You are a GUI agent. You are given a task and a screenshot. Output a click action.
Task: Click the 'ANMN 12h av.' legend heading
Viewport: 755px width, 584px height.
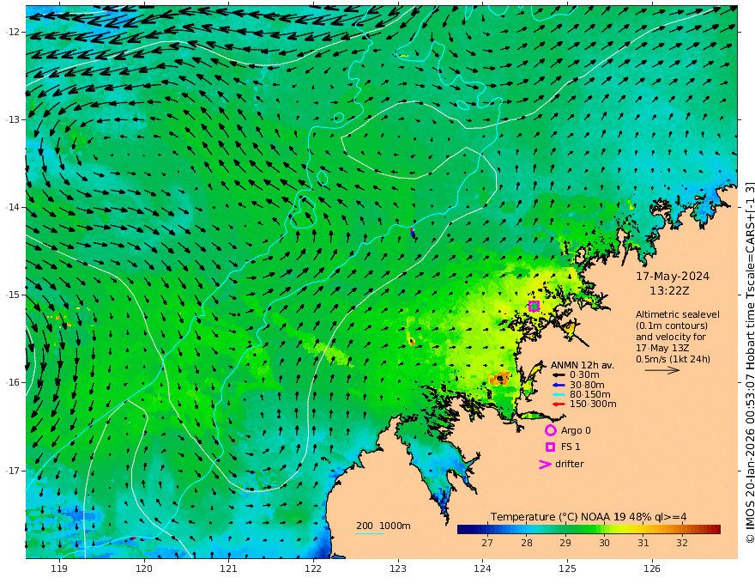click(583, 365)
